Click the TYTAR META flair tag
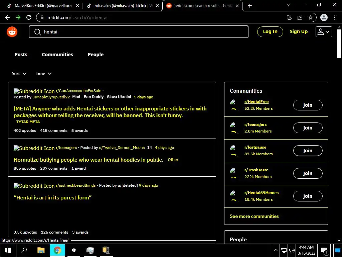 (x=28, y=122)
